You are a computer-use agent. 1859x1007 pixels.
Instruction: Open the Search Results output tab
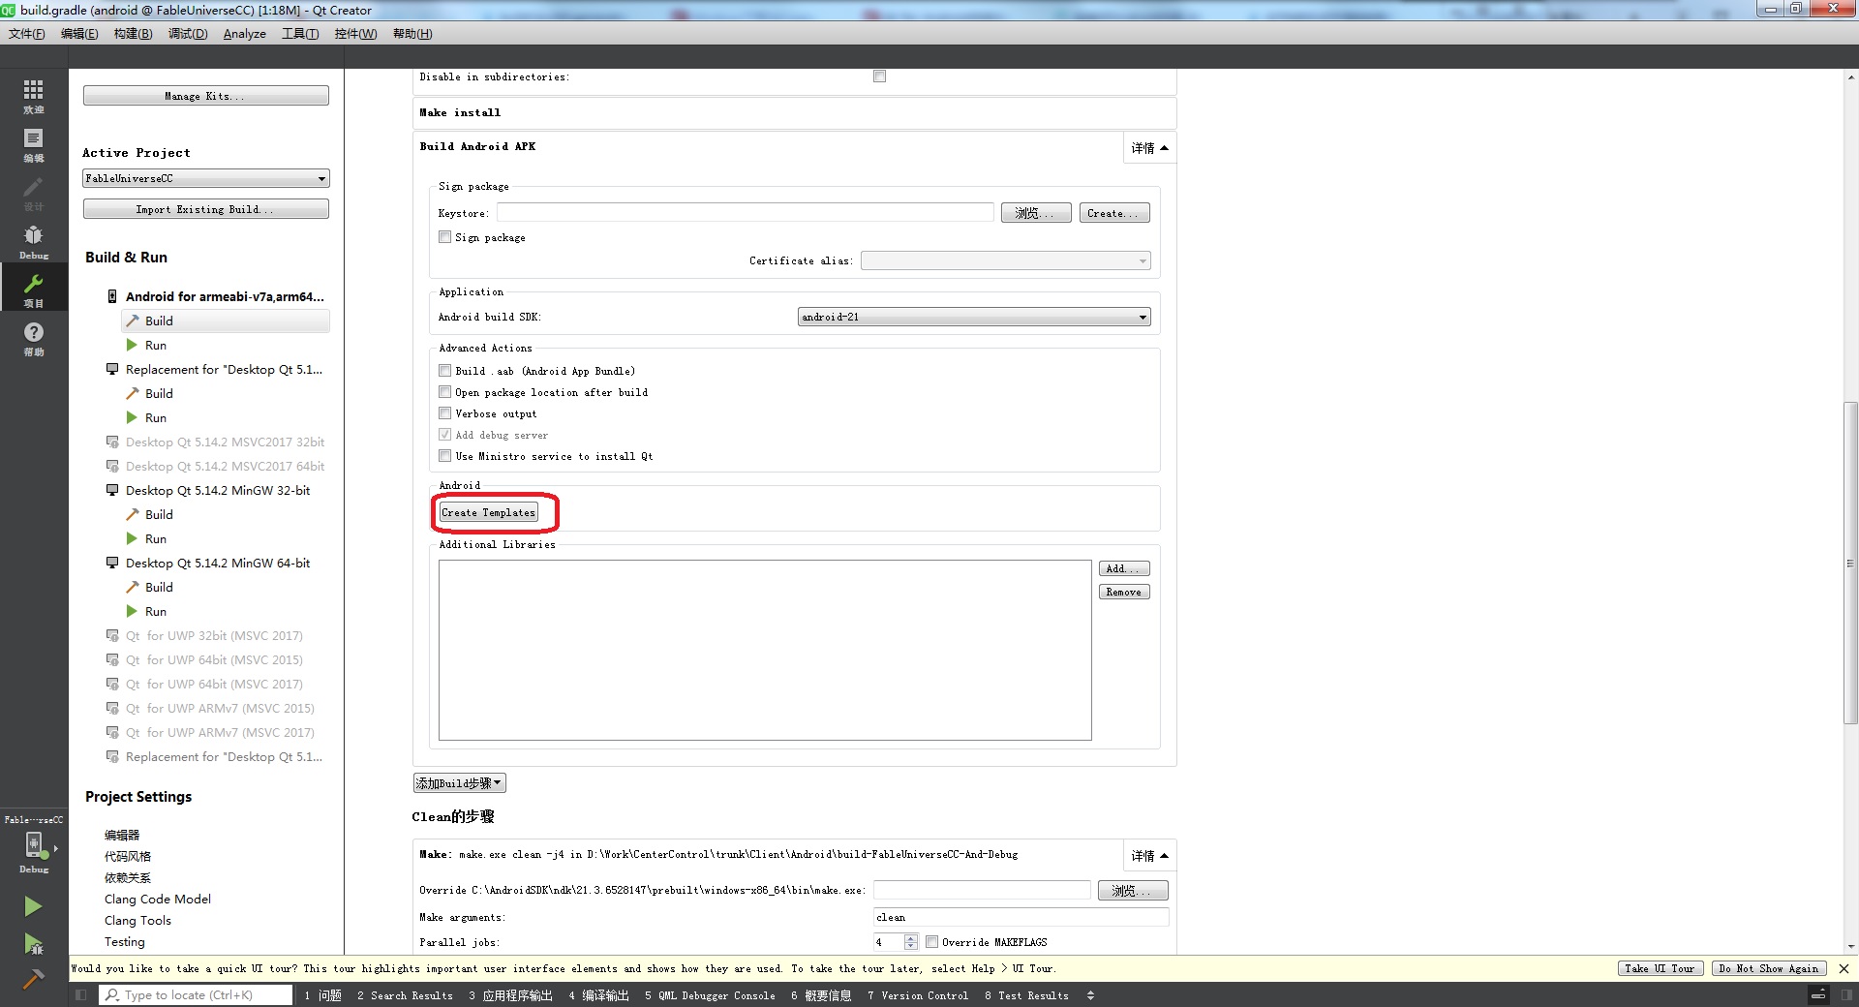(x=405, y=995)
